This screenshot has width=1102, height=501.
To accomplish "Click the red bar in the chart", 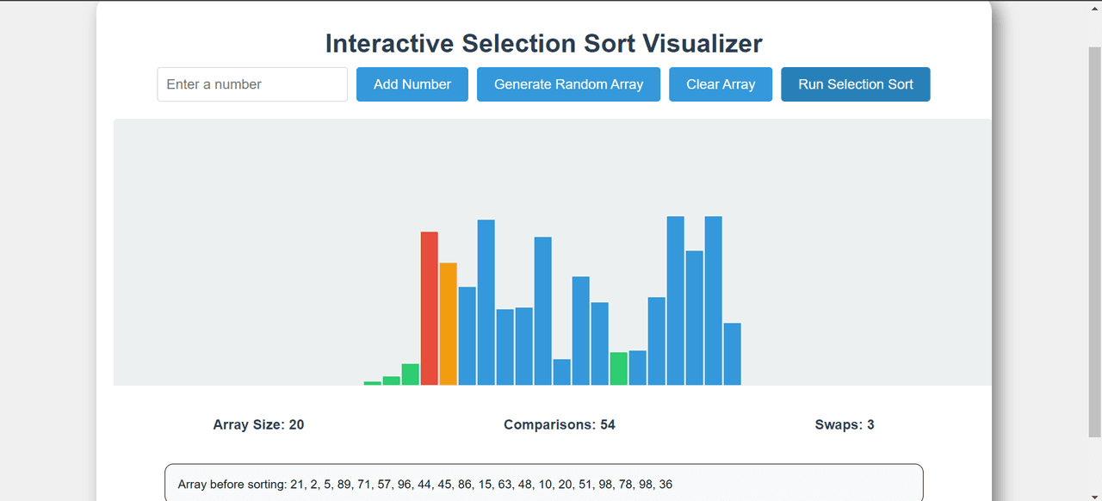I will 429,308.
